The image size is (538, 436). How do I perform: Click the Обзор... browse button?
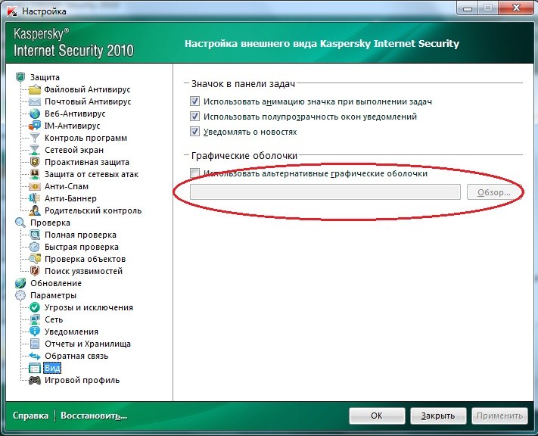click(494, 192)
